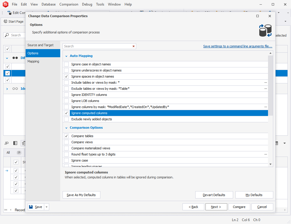Click the options list scroll down arrow
291x224 pixels.
click(270, 164)
